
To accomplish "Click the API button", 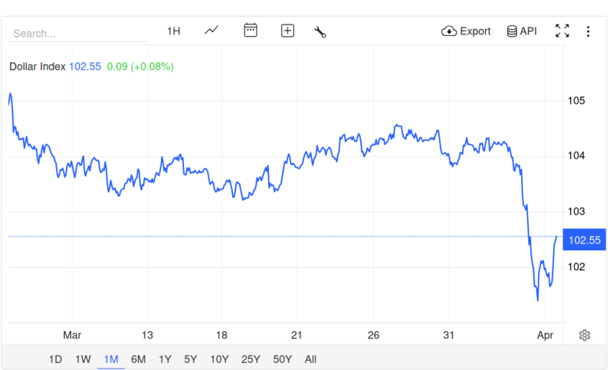I will (x=522, y=31).
